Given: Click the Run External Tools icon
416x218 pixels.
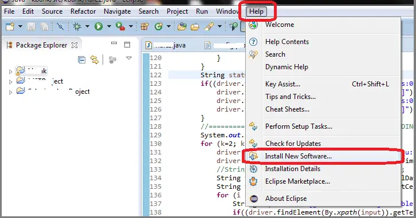Looking at the screenshot, I should coord(120,26).
